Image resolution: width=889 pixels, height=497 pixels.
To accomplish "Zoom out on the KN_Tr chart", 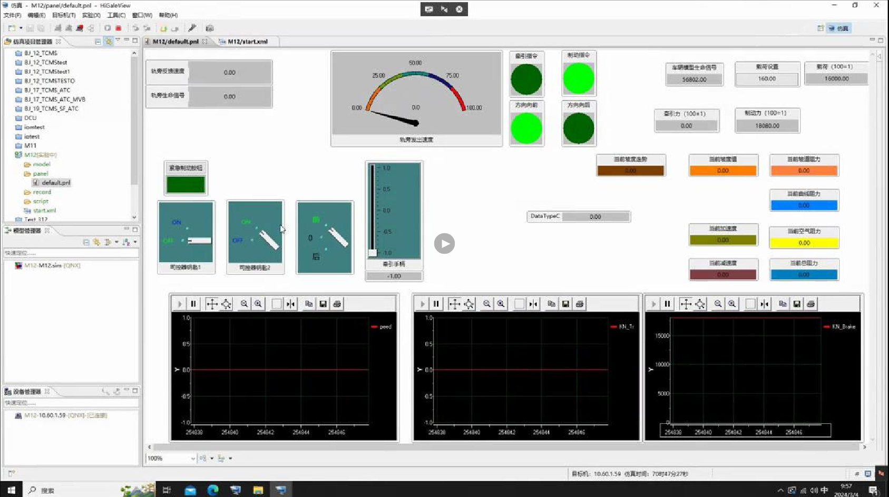I will tap(487, 304).
